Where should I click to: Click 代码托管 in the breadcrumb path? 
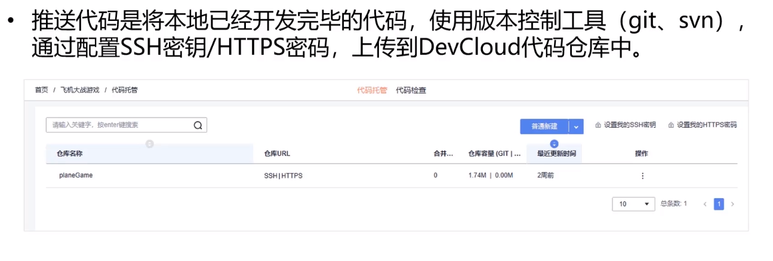click(125, 90)
